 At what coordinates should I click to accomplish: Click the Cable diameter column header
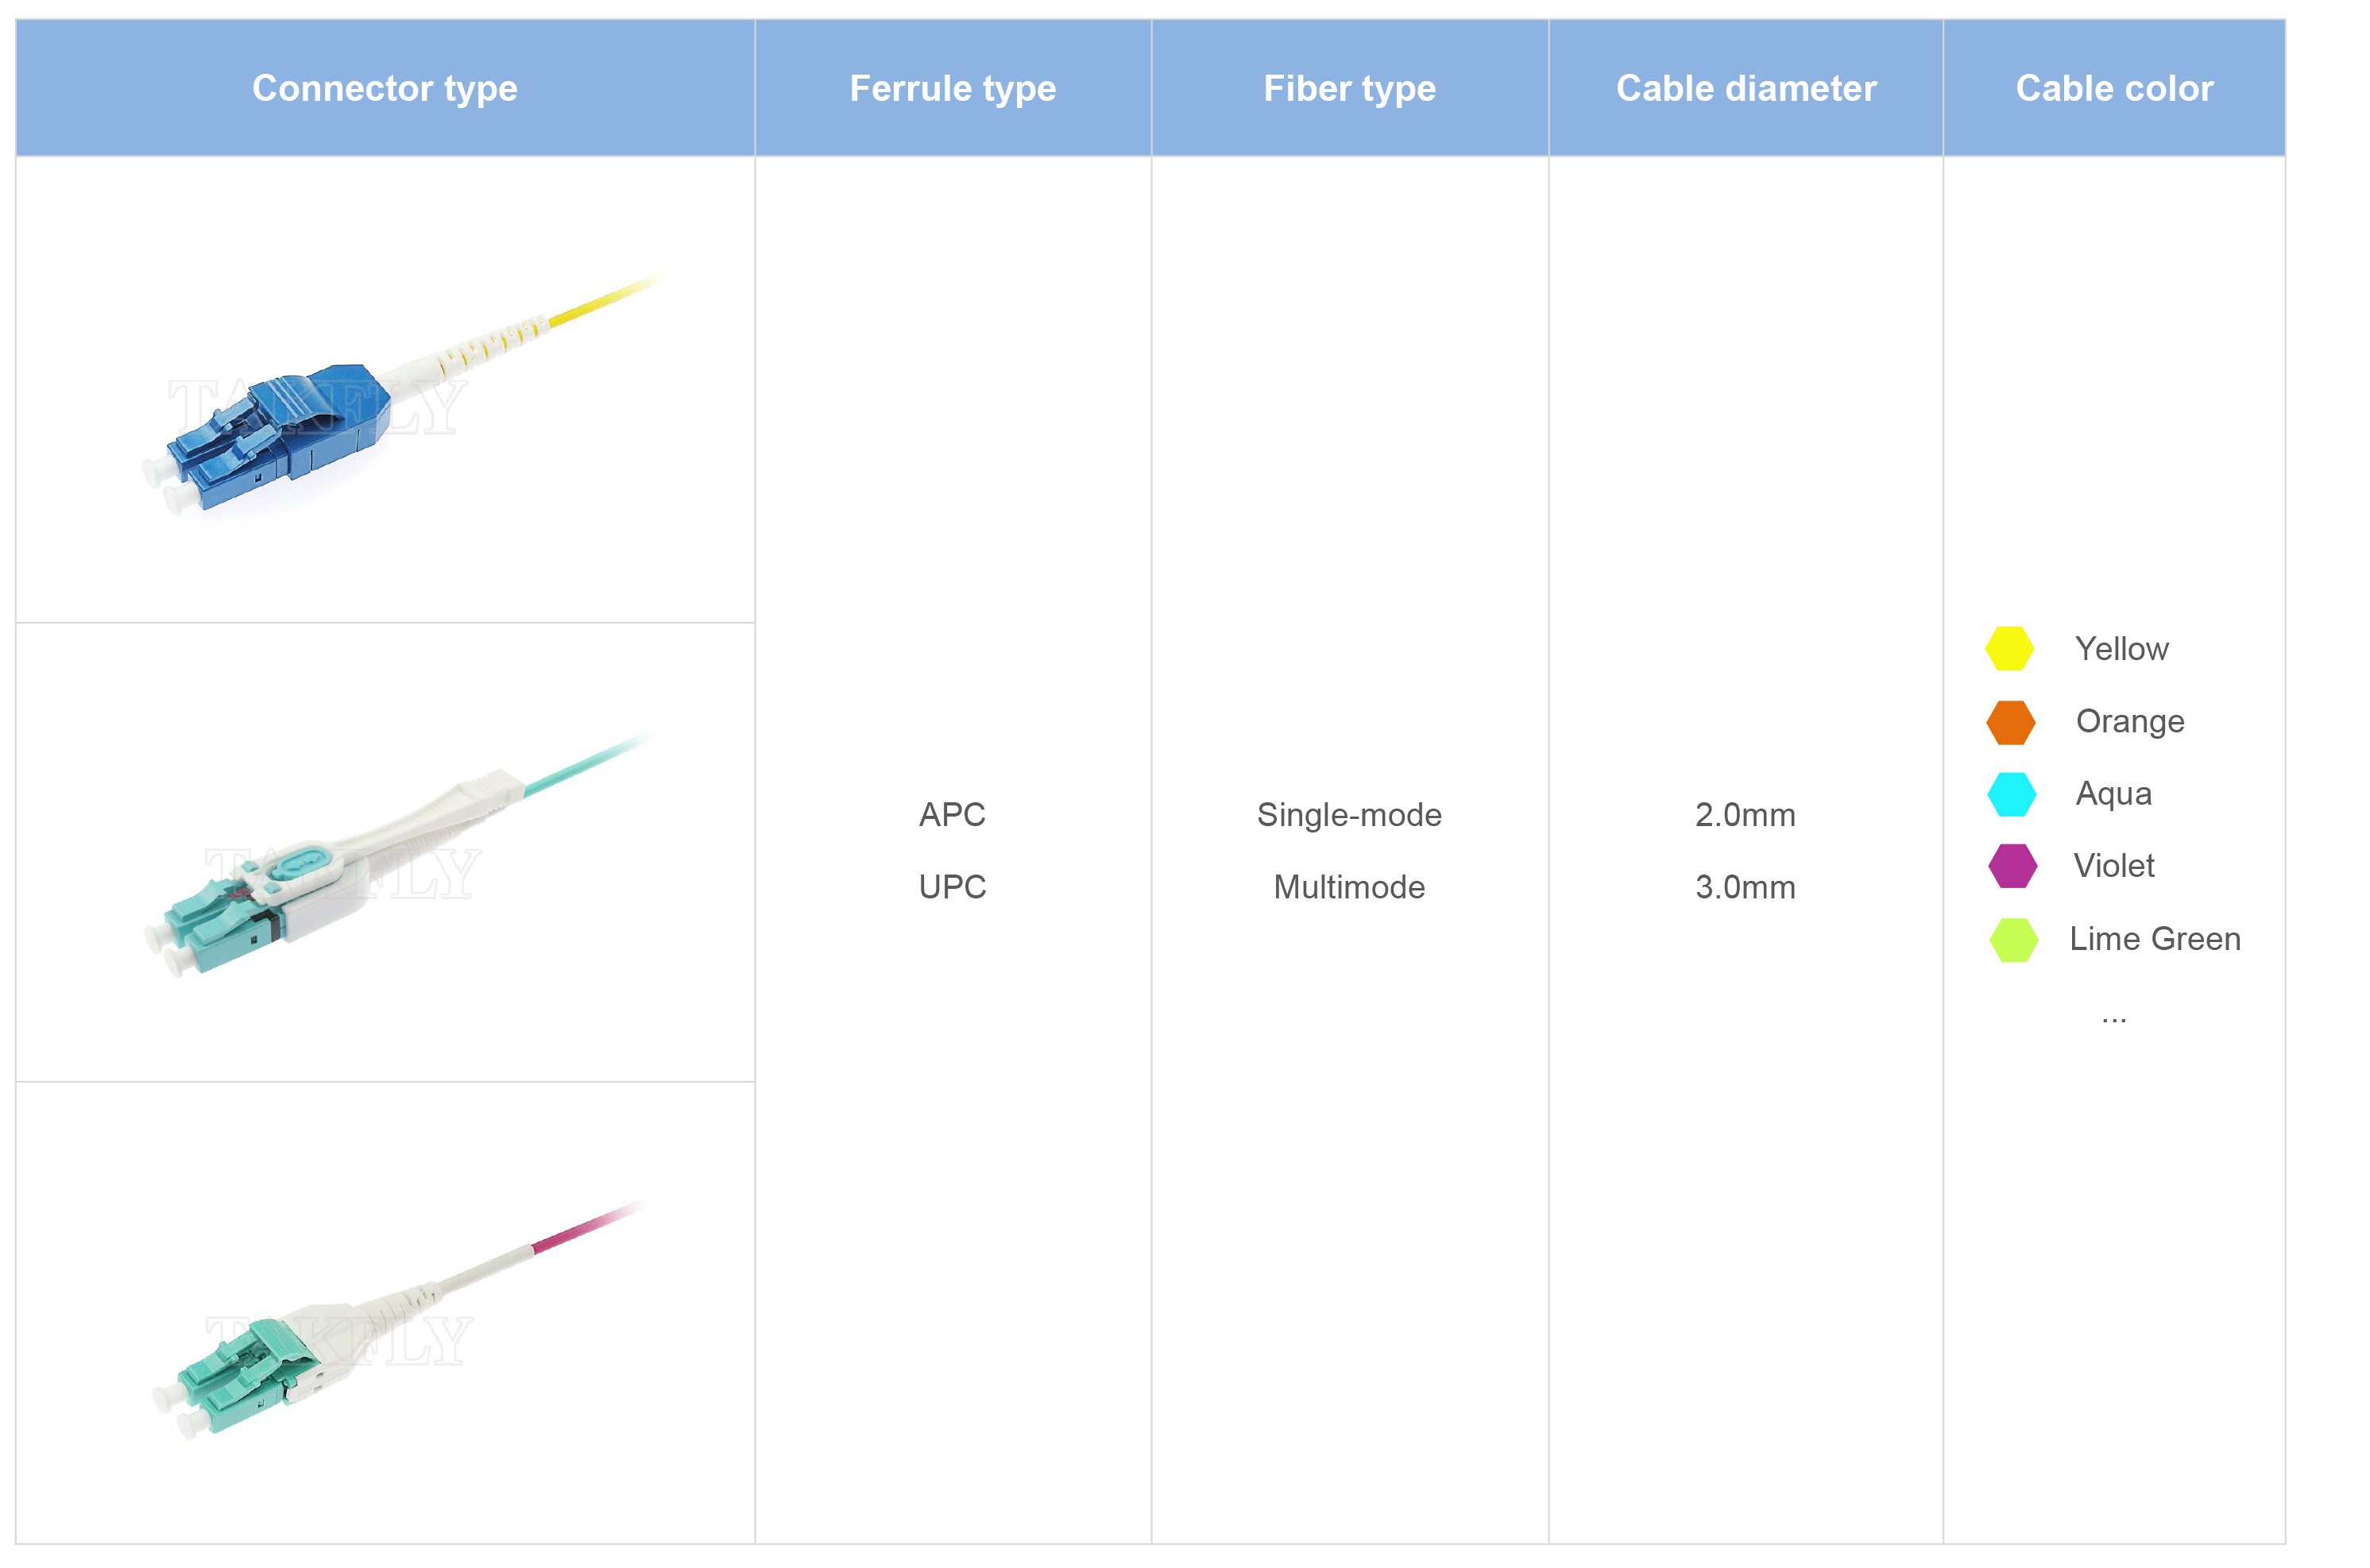1745,88
